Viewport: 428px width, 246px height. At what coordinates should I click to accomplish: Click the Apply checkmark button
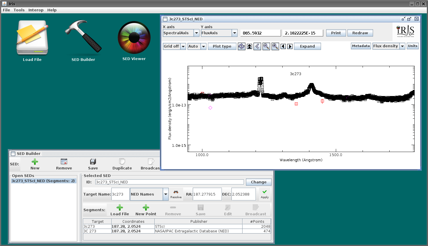click(265, 194)
